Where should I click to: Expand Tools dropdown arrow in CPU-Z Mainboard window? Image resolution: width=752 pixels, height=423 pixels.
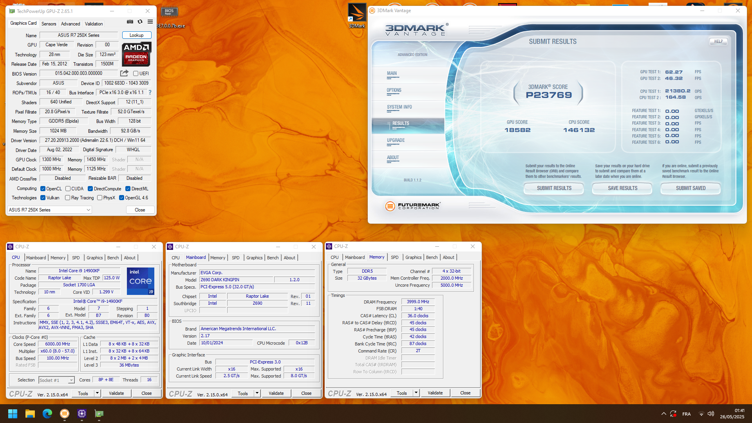point(257,393)
